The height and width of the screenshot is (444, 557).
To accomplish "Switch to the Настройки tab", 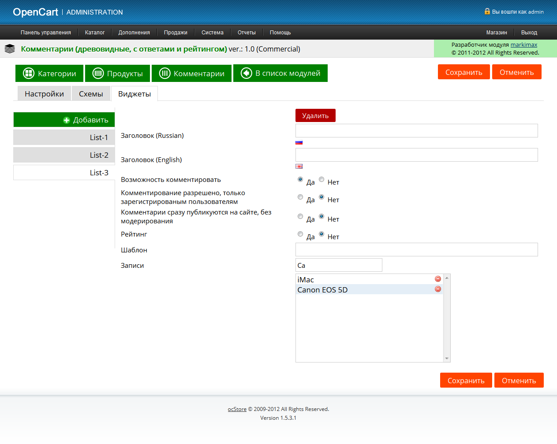I will [44, 94].
